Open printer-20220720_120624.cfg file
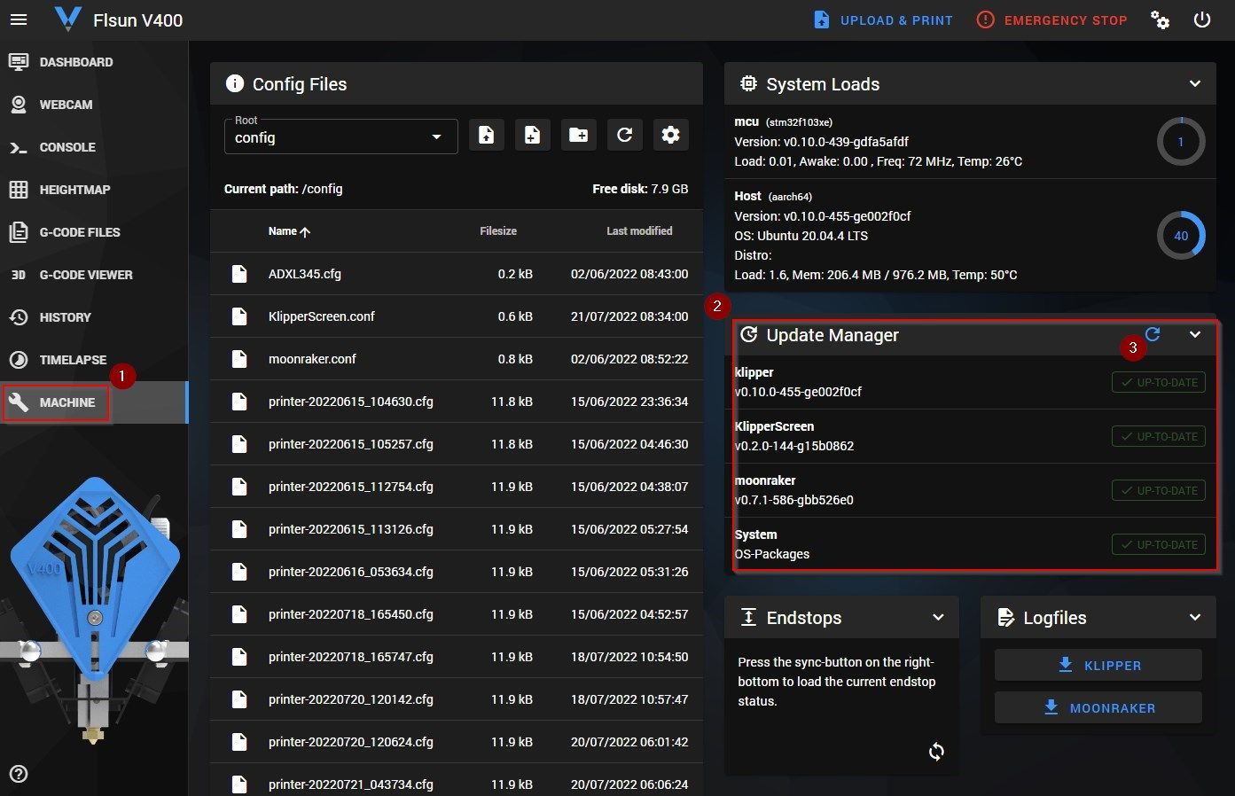This screenshot has height=796, width=1235. tap(456, 742)
